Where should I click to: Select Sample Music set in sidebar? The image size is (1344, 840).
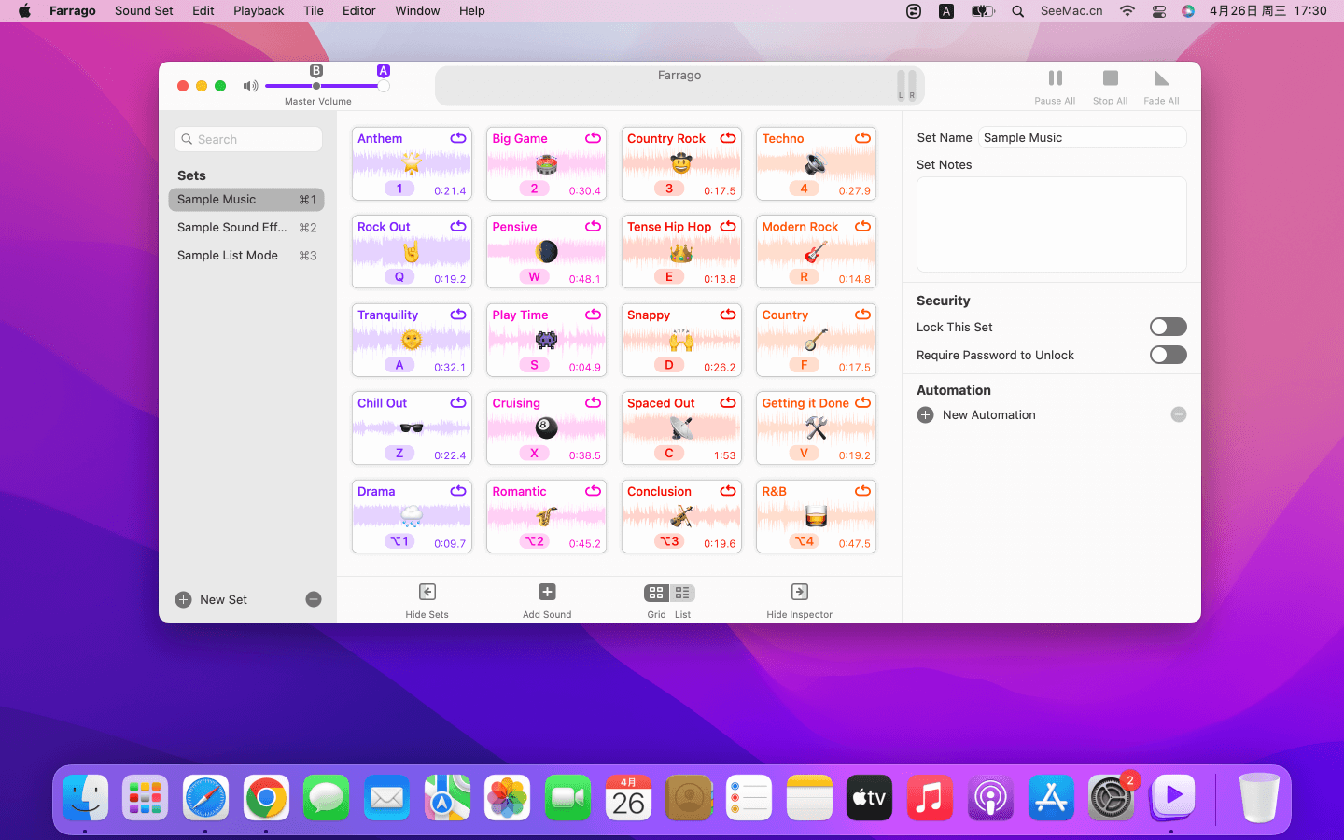point(246,200)
